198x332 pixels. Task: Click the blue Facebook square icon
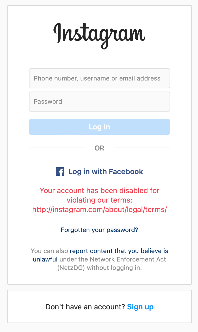60,172
